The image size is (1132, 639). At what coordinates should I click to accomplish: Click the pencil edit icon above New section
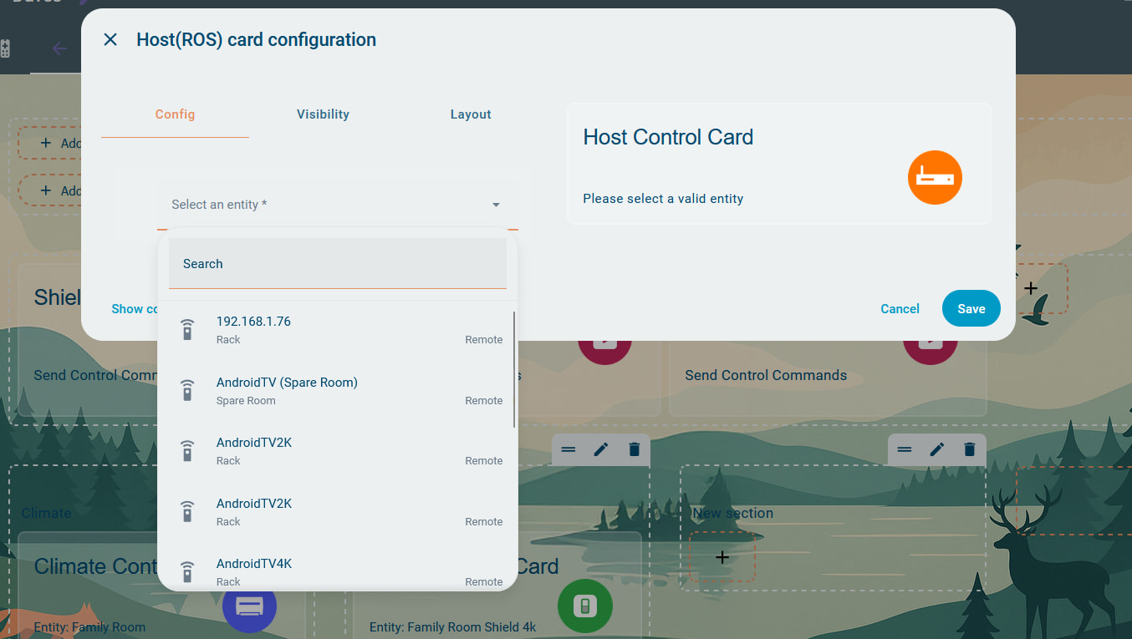tap(937, 449)
